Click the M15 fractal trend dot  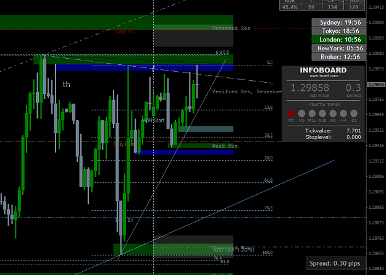(x=312, y=114)
